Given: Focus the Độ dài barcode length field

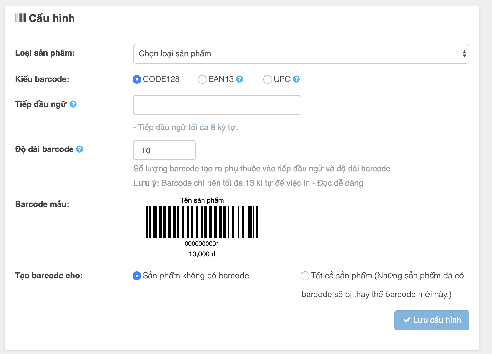Looking at the screenshot, I should [164, 150].
